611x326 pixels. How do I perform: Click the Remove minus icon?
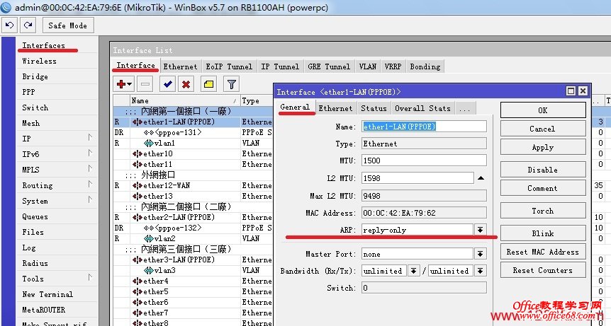(x=145, y=84)
